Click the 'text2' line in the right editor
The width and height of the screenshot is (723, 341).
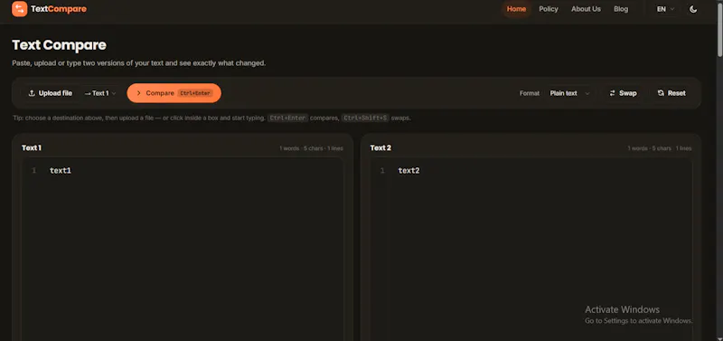409,171
